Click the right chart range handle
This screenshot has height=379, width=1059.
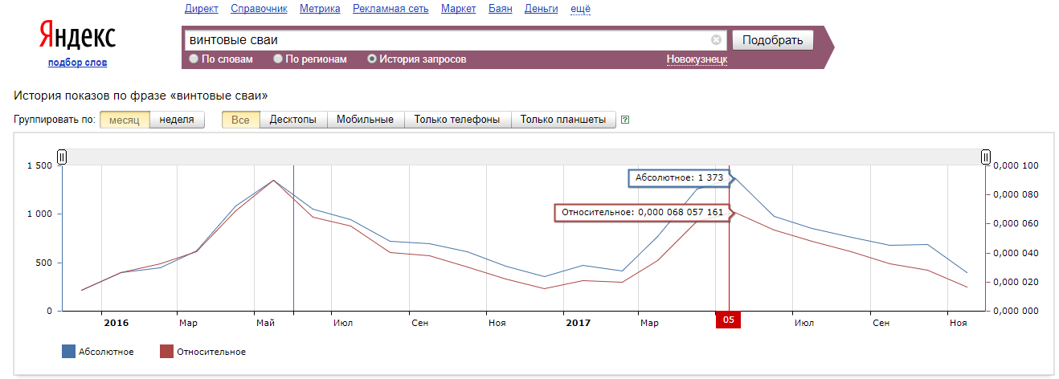[986, 157]
